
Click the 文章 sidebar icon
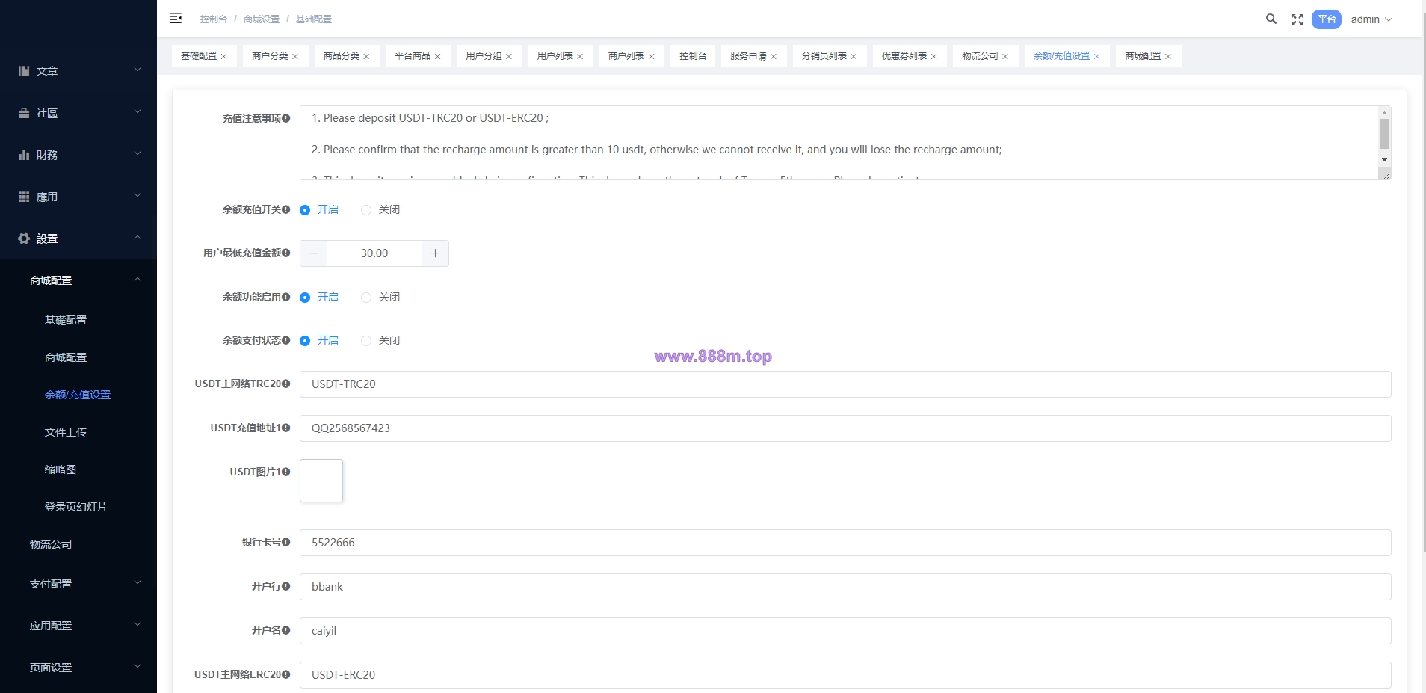(x=24, y=71)
